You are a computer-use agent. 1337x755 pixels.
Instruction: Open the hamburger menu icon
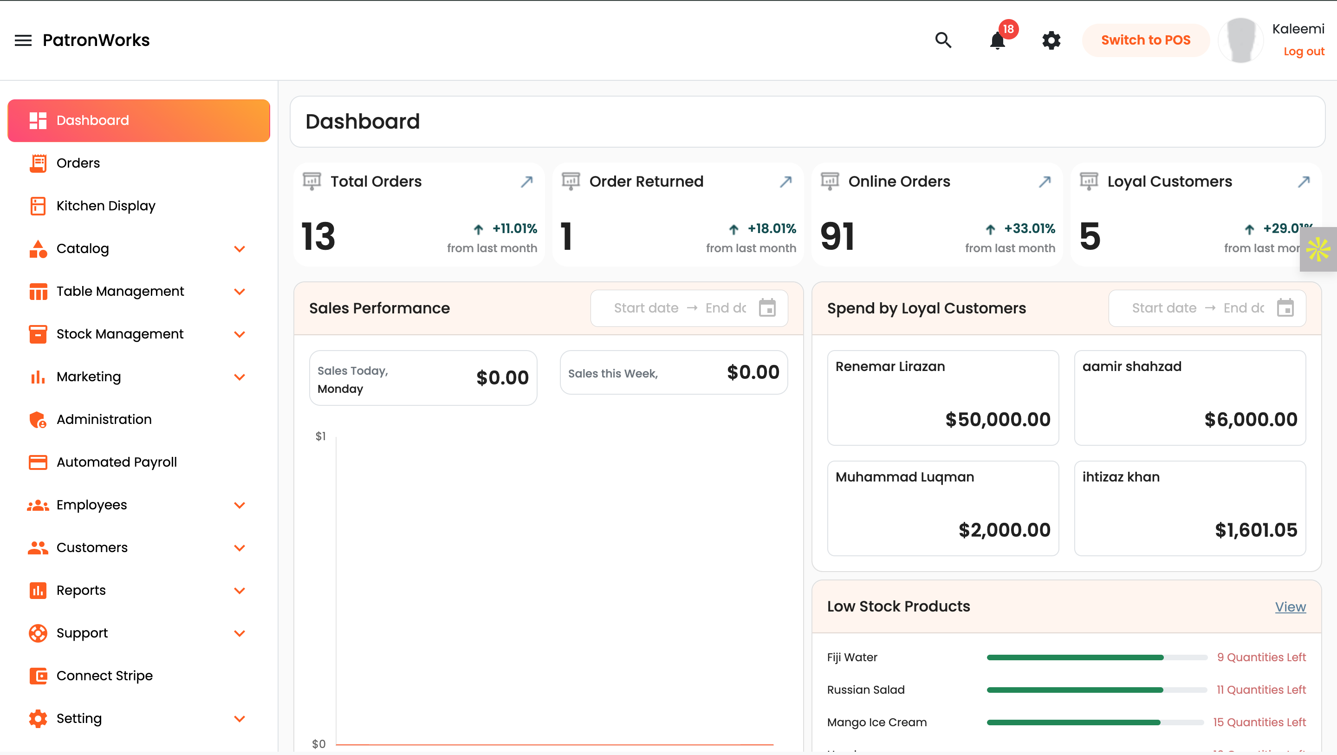pyautogui.click(x=23, y=40)
